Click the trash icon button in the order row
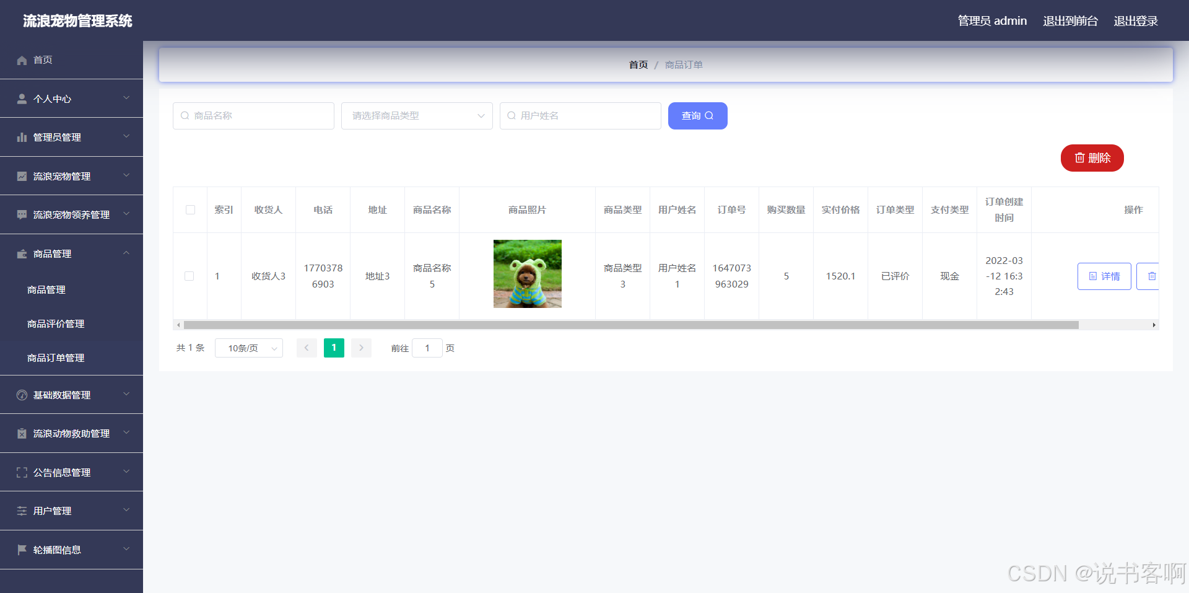The width and height of the screenshot is (1189, 593). [x=1148, y=276]
